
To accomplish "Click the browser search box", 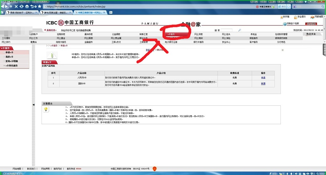I will pyautogui.click(x=308, y=7).
